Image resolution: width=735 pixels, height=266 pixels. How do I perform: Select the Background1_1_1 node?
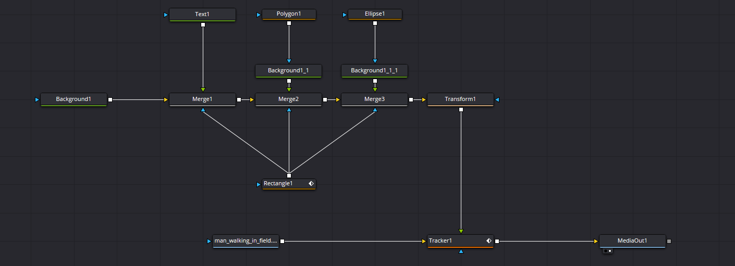pyautogui.click(x=374, y=71)
